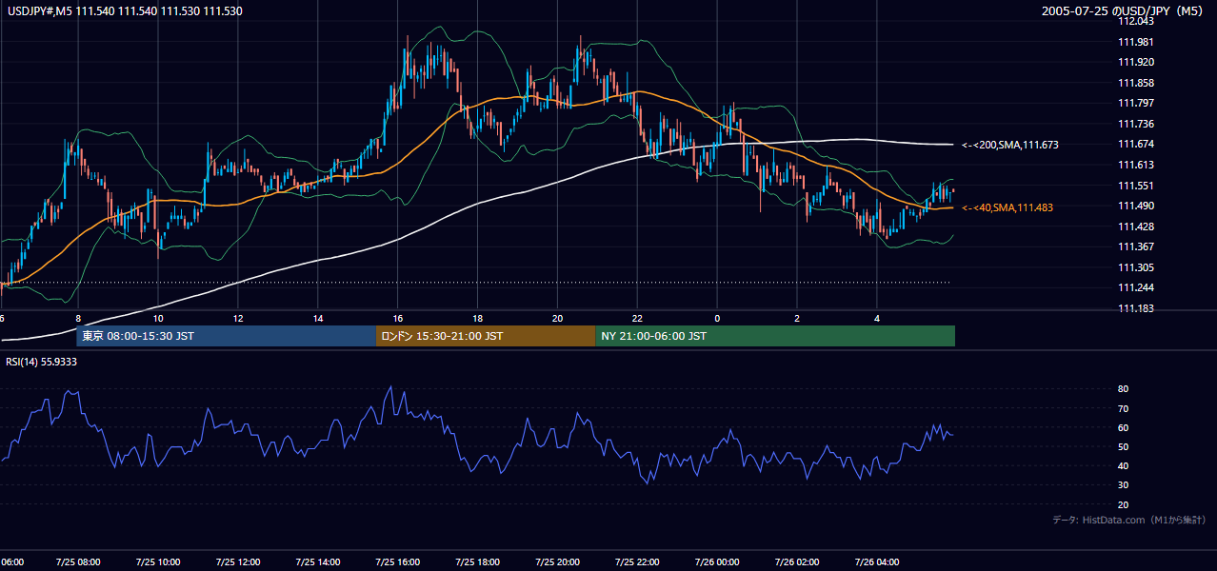Click the 7/25 14:00 time axis label

pos(317,561)
